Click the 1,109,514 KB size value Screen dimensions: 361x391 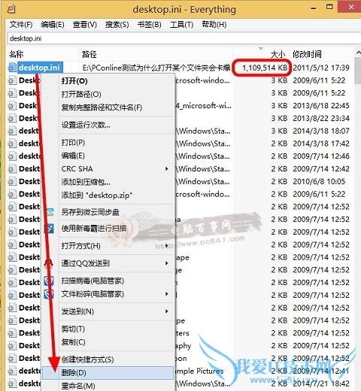265,68
